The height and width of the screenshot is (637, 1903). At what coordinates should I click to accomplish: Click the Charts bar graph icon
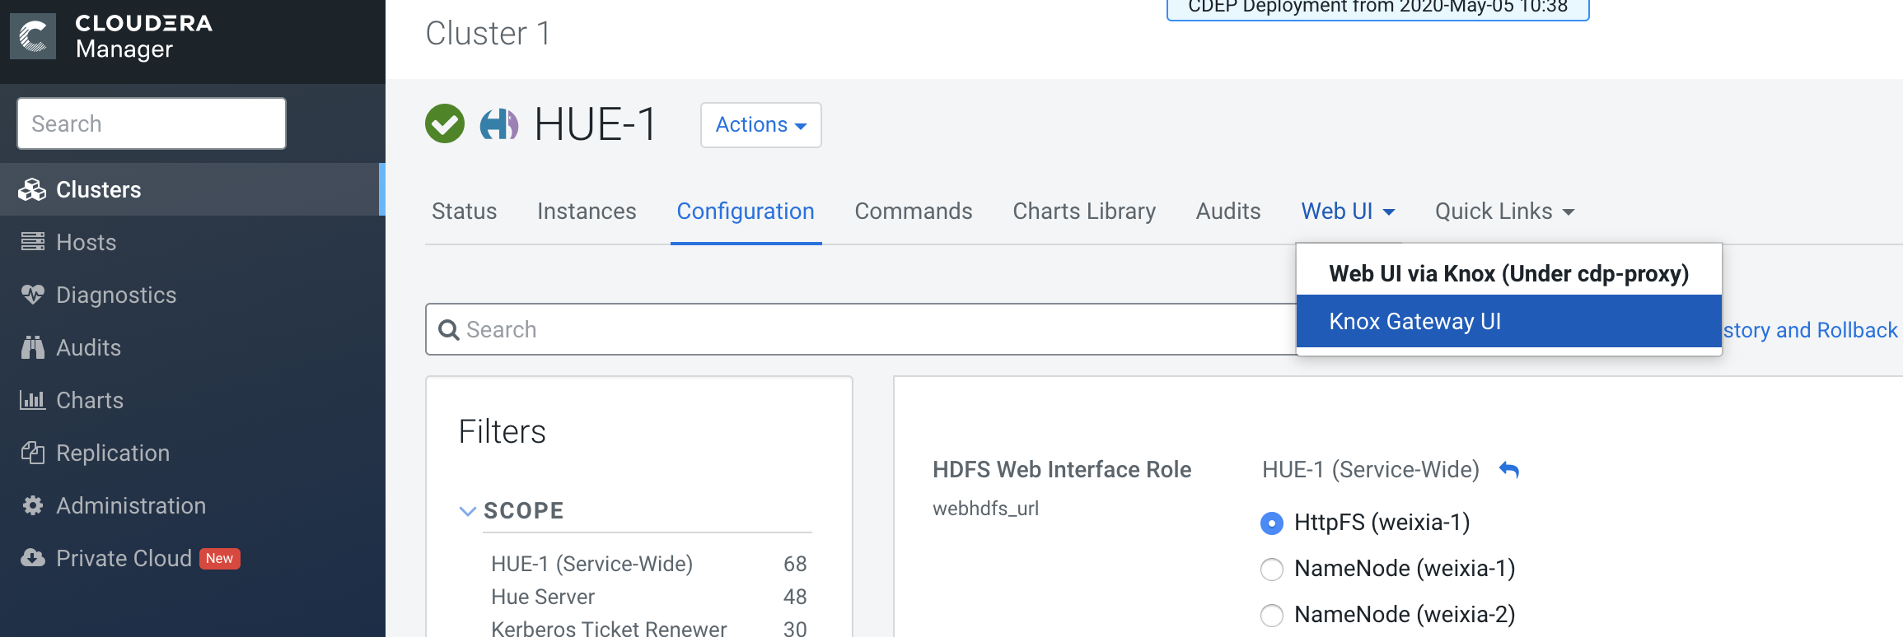click(33, 400)
